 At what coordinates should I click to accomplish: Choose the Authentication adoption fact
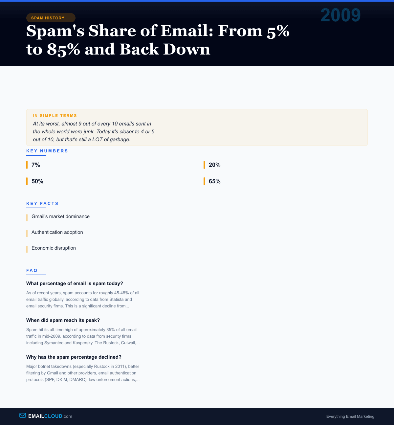(57, 232)
